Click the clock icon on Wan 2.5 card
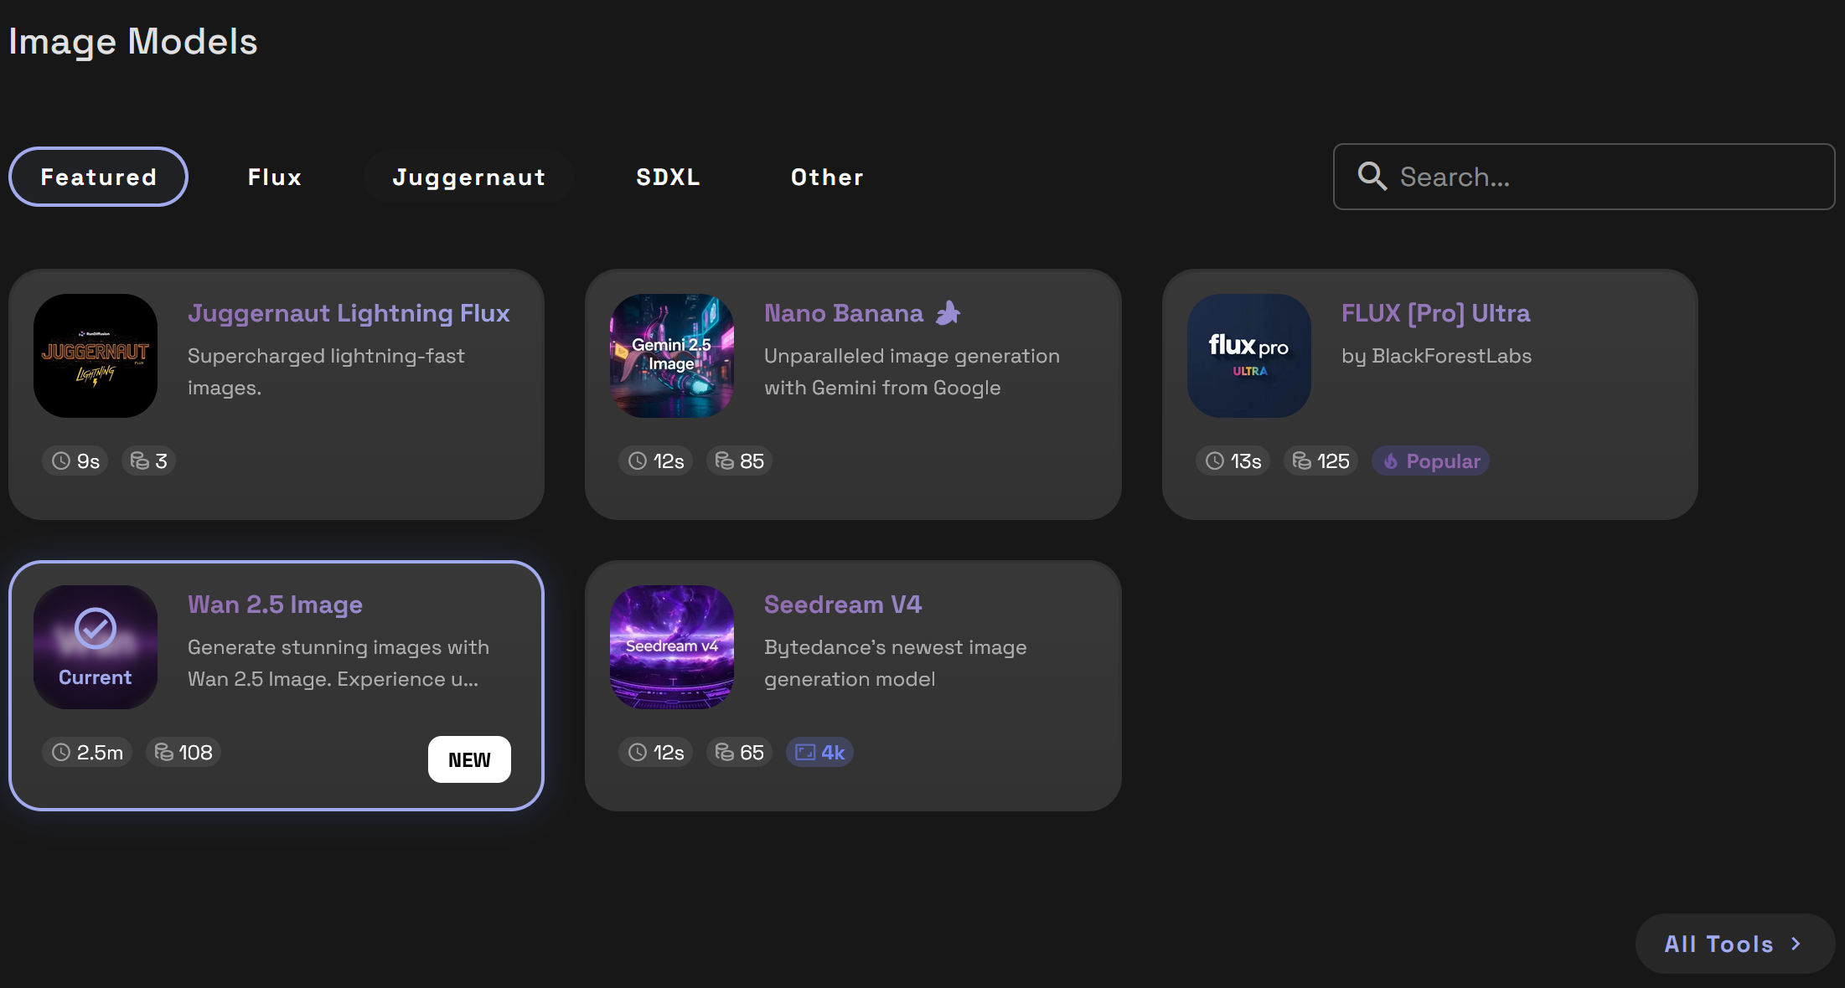The height and width of the screenshot is (988, 1845). [61, 753]
